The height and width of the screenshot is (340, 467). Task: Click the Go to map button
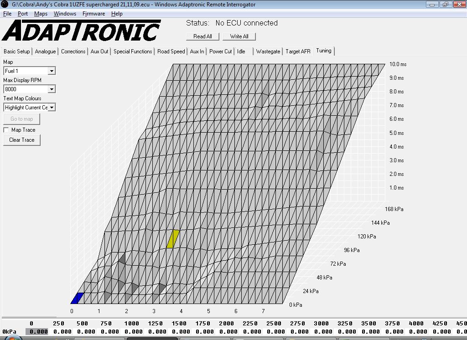coord(22,119)
